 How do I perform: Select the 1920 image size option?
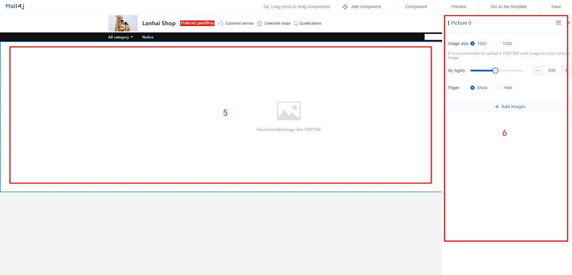coord(478,44)
